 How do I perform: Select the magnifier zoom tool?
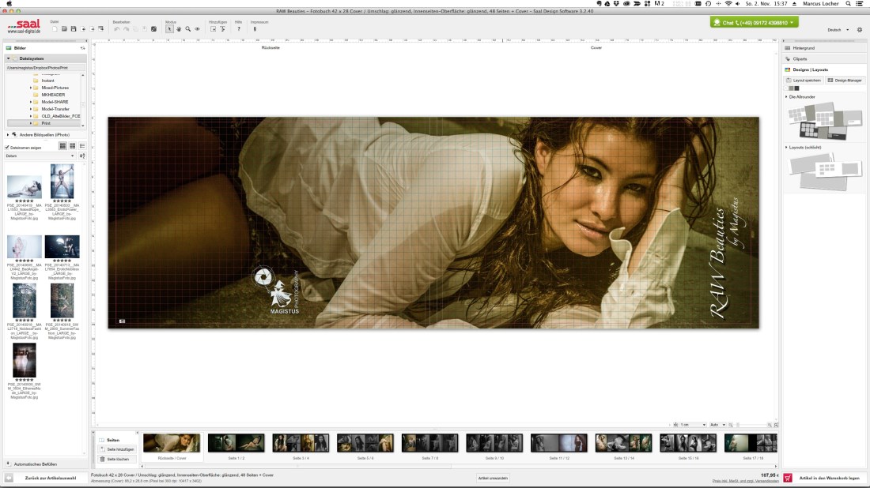click(x=187, y=29)
